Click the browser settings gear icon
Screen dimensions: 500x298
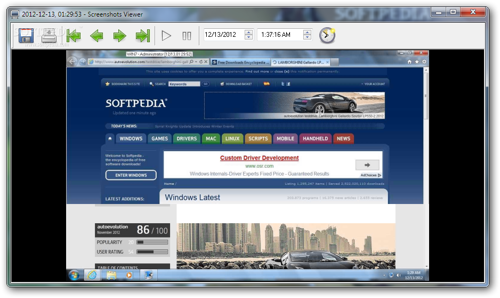click(x=424, y=61)
